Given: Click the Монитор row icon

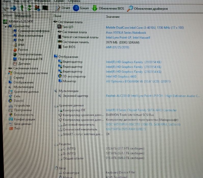Looking at the screenshot, I should [x=60, y=81].
